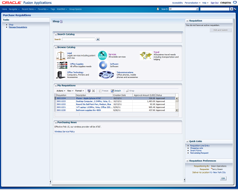Collapse the Search Catalog section
The width and height of the screenshot is (238, 190).
point(56,35)
